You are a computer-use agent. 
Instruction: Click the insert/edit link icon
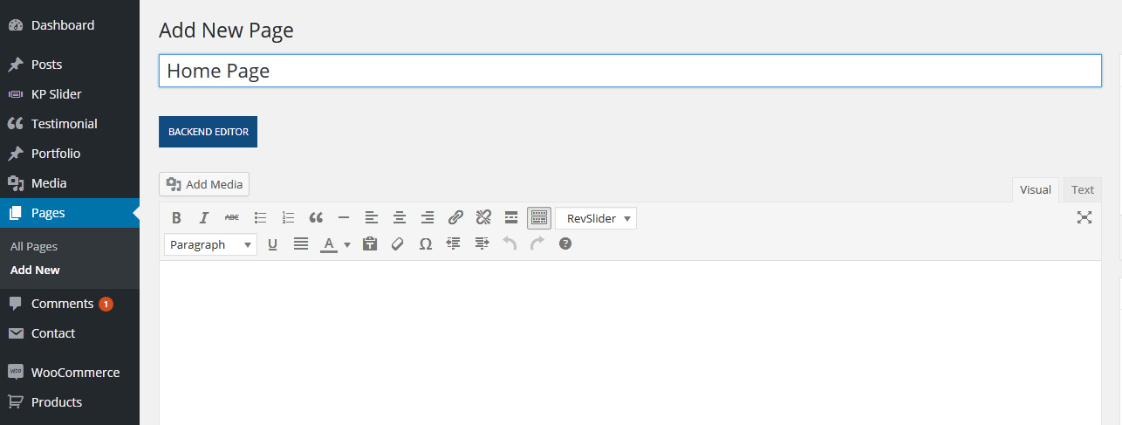click(x=455, y=218)
